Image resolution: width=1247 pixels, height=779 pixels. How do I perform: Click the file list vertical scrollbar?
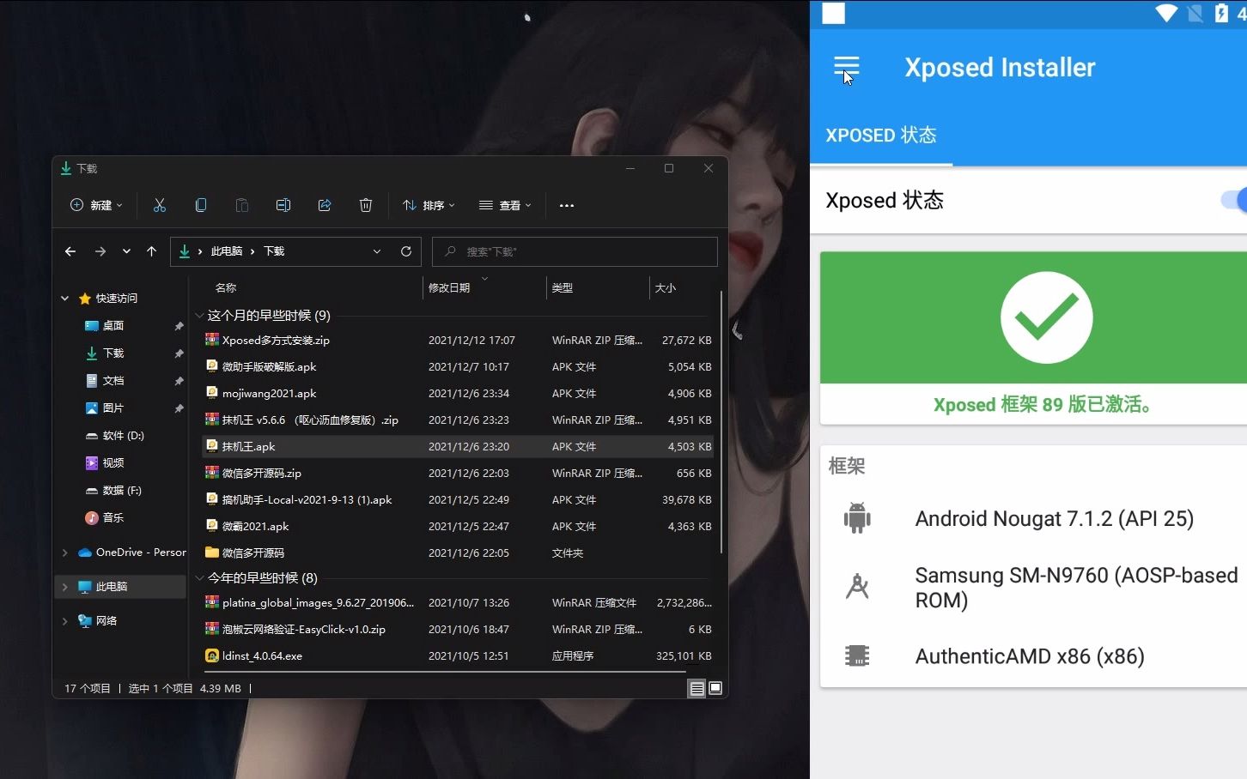(x=721, y=422)
